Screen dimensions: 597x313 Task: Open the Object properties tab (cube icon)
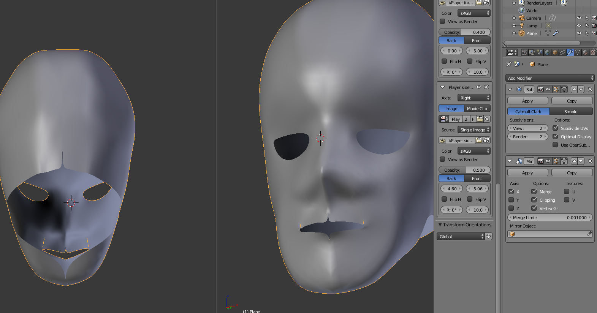coord(555,52)
